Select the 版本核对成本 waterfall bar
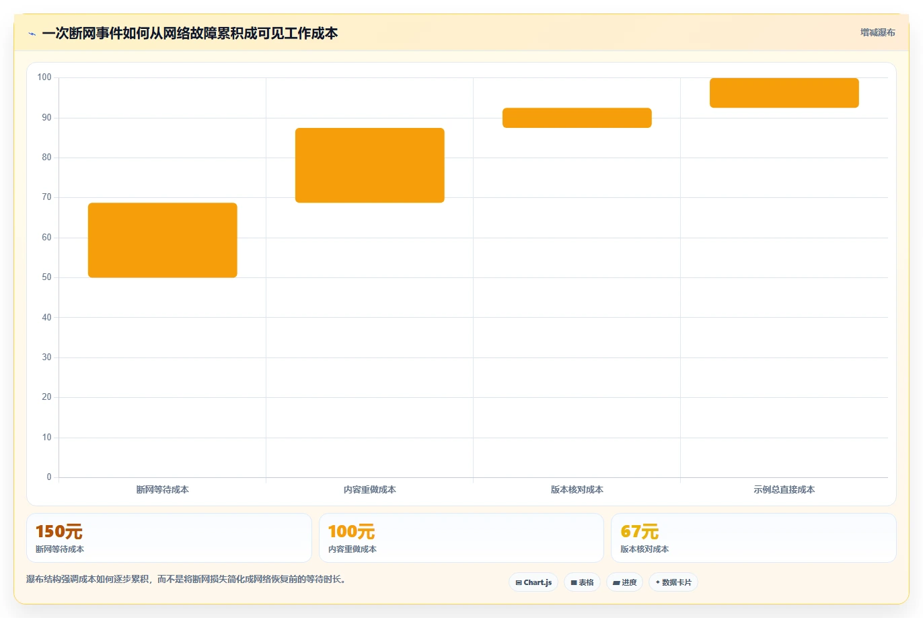 point(577,118)
